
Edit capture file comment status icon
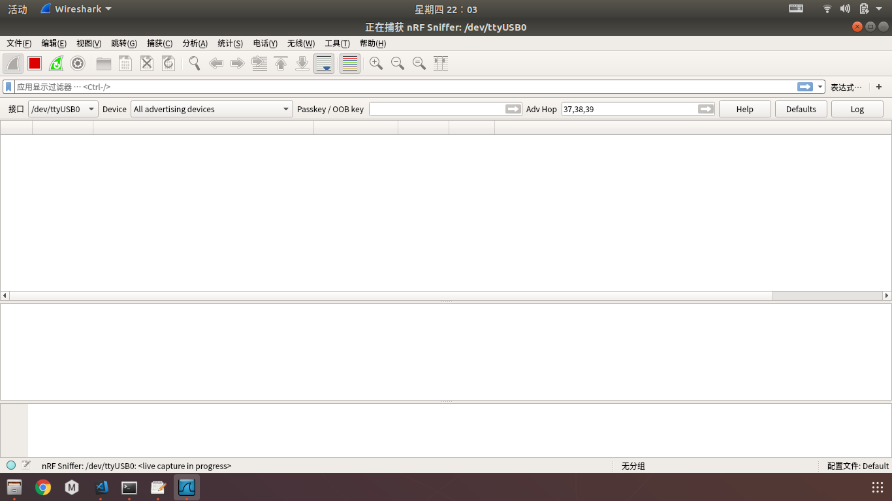pyautogui.click(x=26, y=465)
